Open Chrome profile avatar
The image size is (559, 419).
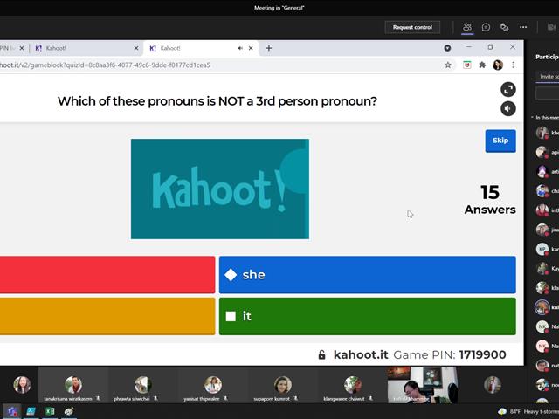point(498,65)
